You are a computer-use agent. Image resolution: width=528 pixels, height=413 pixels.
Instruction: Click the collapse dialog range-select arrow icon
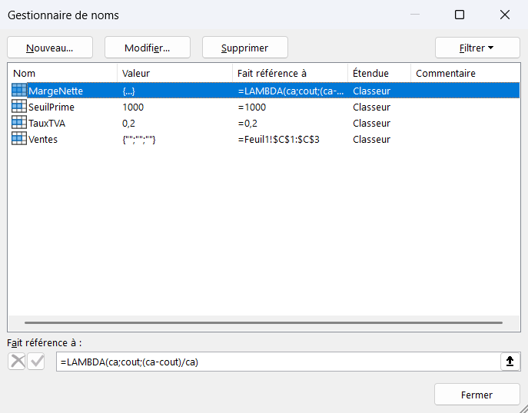coord(510,362)
